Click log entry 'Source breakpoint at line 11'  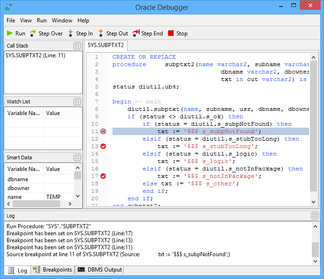(118, 254)
